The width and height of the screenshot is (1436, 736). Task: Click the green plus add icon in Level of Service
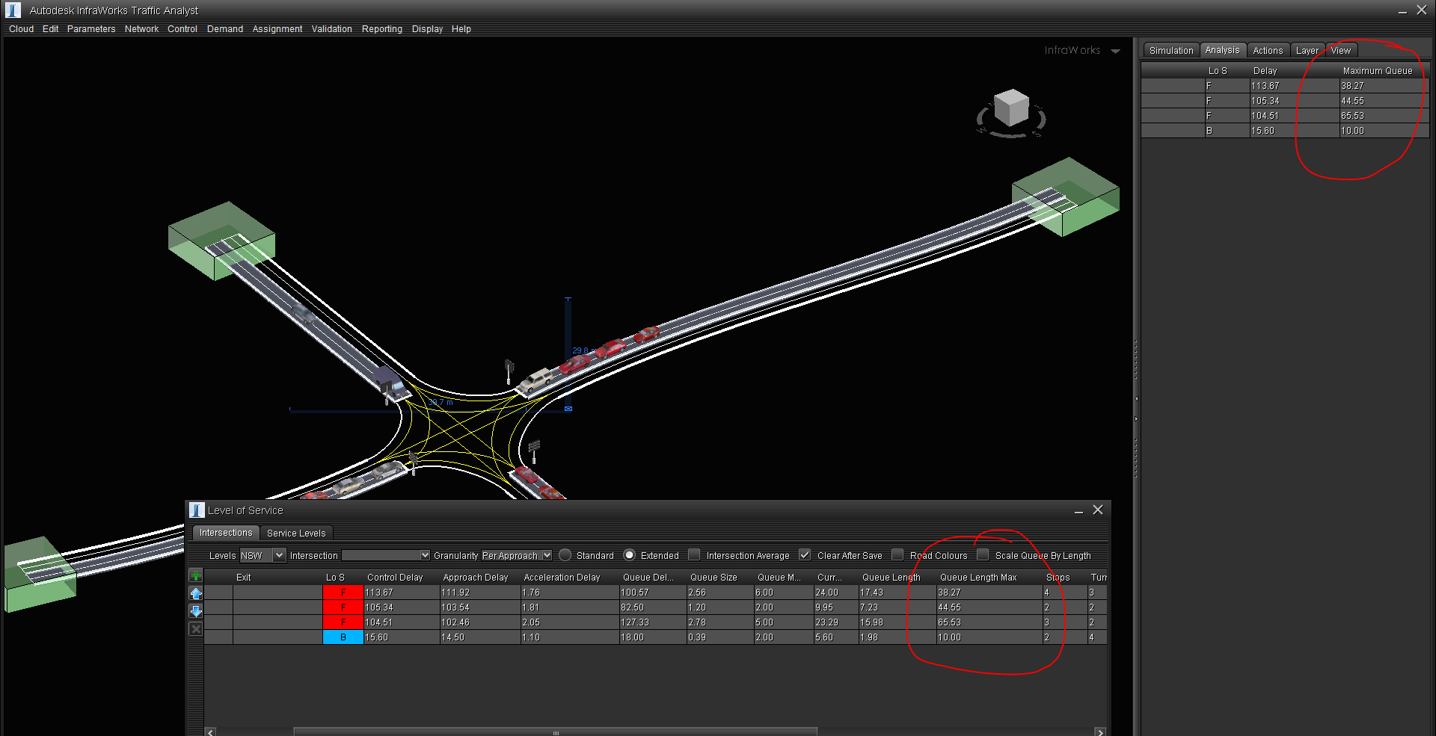(195, 575)
